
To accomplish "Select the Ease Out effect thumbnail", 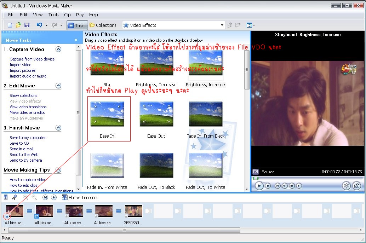I will [156, 114].
